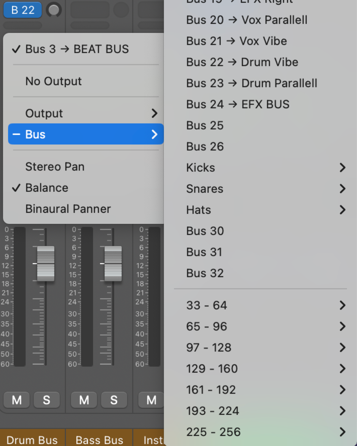Select Balance pan mode
Image resolution: width=357 pixels, height=446 pixels.
point(47,188)
